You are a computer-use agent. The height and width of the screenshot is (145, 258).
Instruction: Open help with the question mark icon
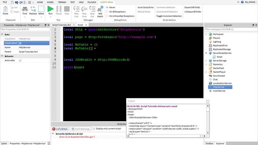pyautogui.click(x=242, y=2)
